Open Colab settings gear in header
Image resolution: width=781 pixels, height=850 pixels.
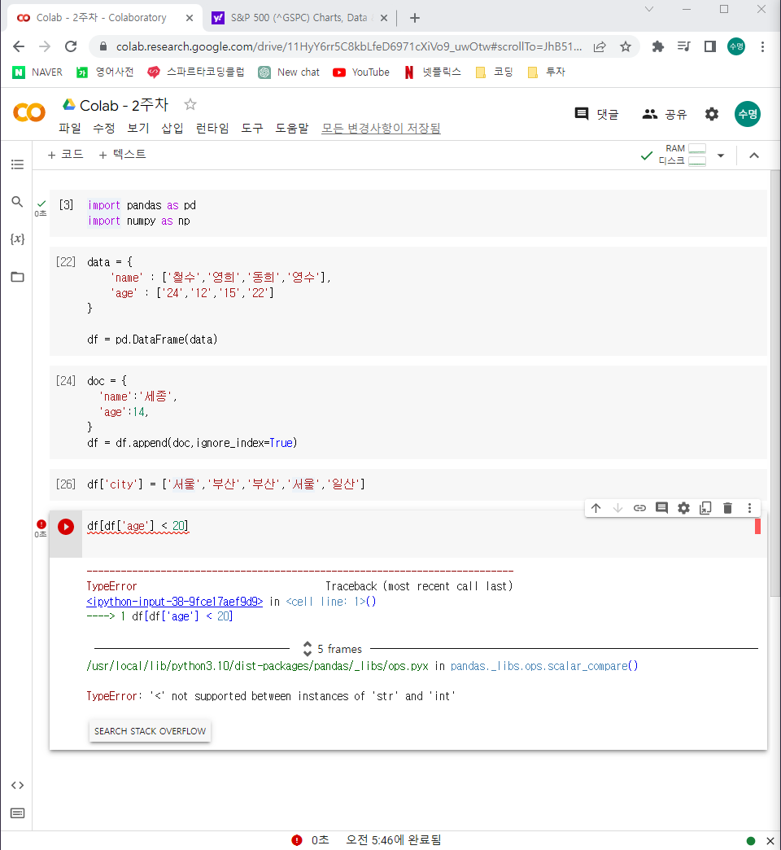pyautogui.click(x=712, y=114)
